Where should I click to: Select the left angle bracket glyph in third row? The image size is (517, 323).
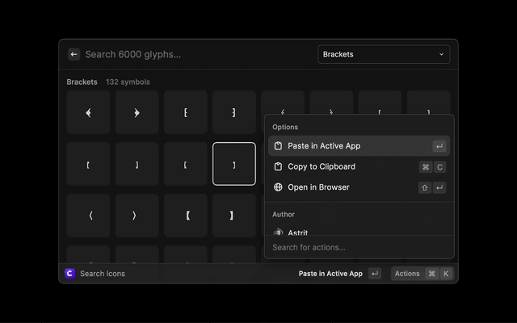point(88,216)
